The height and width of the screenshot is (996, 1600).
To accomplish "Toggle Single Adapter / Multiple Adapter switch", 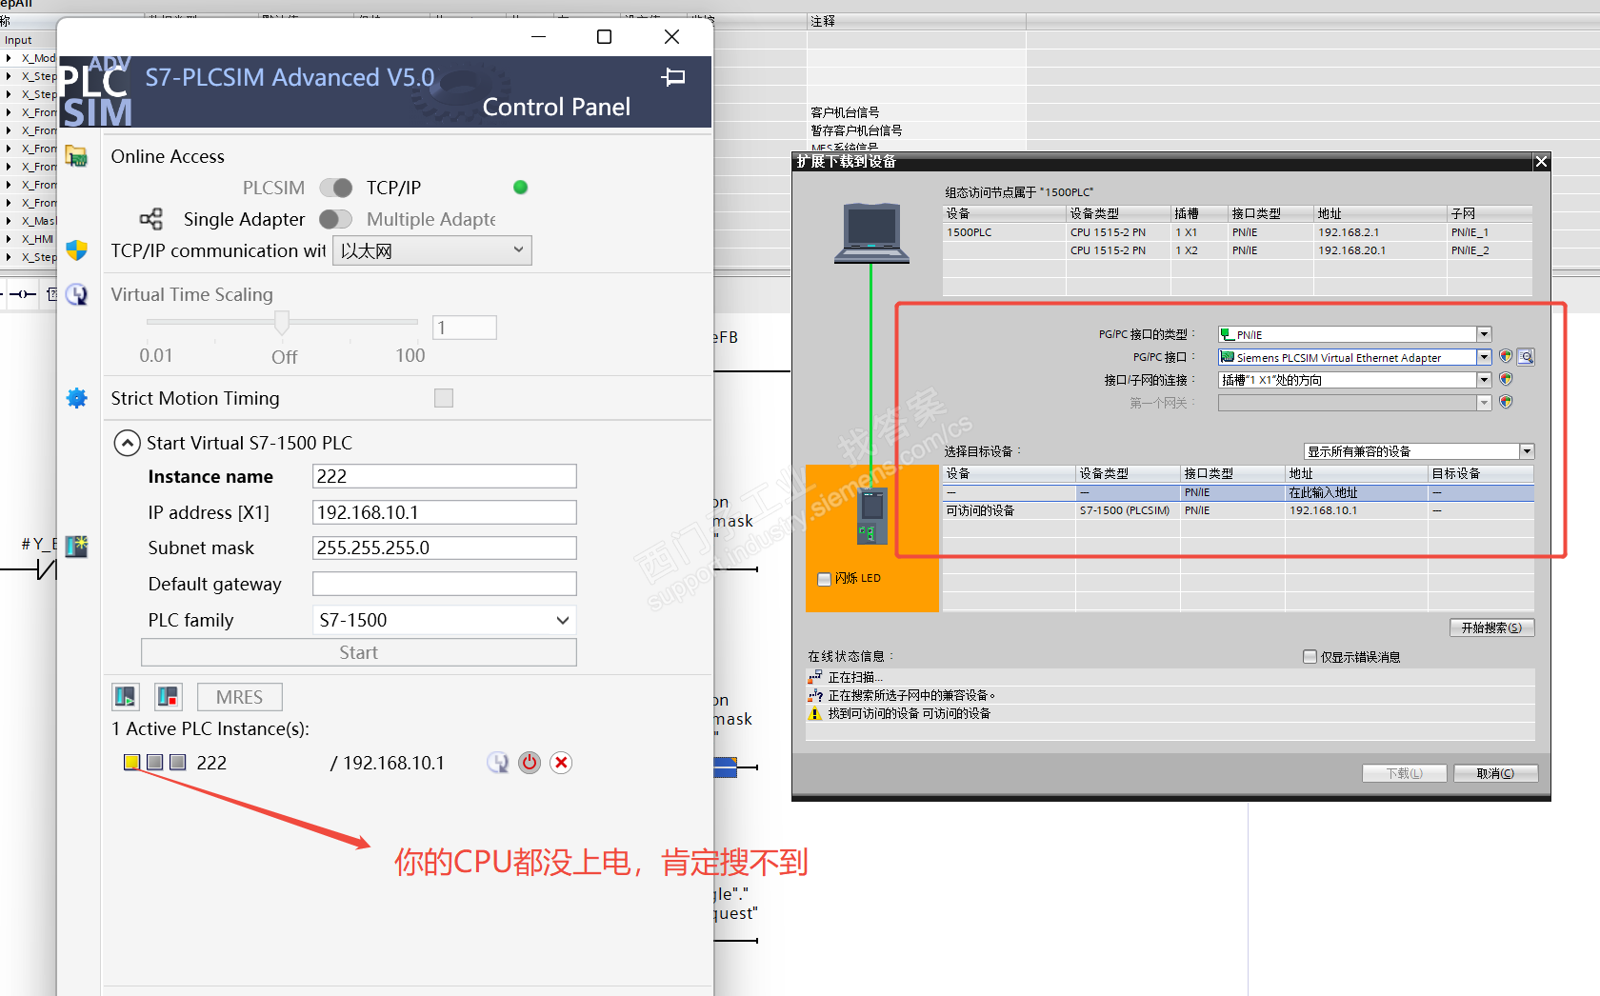I will [336, 219].
